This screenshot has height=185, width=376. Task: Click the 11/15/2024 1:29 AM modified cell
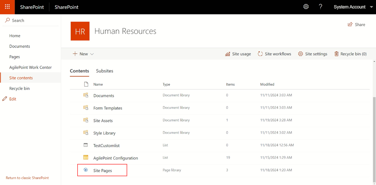click(x=276, y=157)
